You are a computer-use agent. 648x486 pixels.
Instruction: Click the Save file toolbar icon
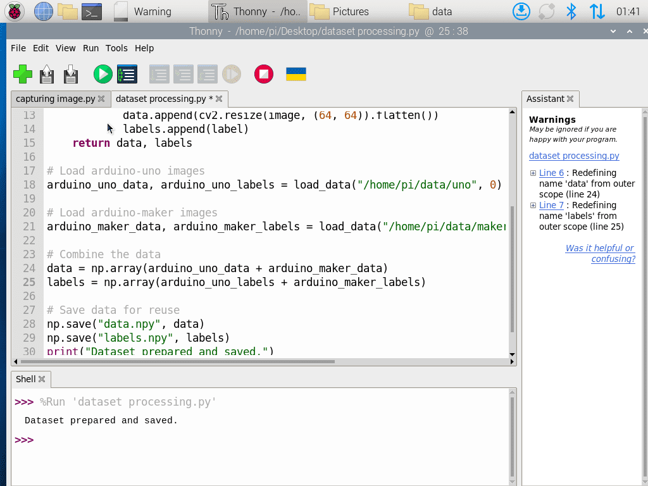click(71, 74)
